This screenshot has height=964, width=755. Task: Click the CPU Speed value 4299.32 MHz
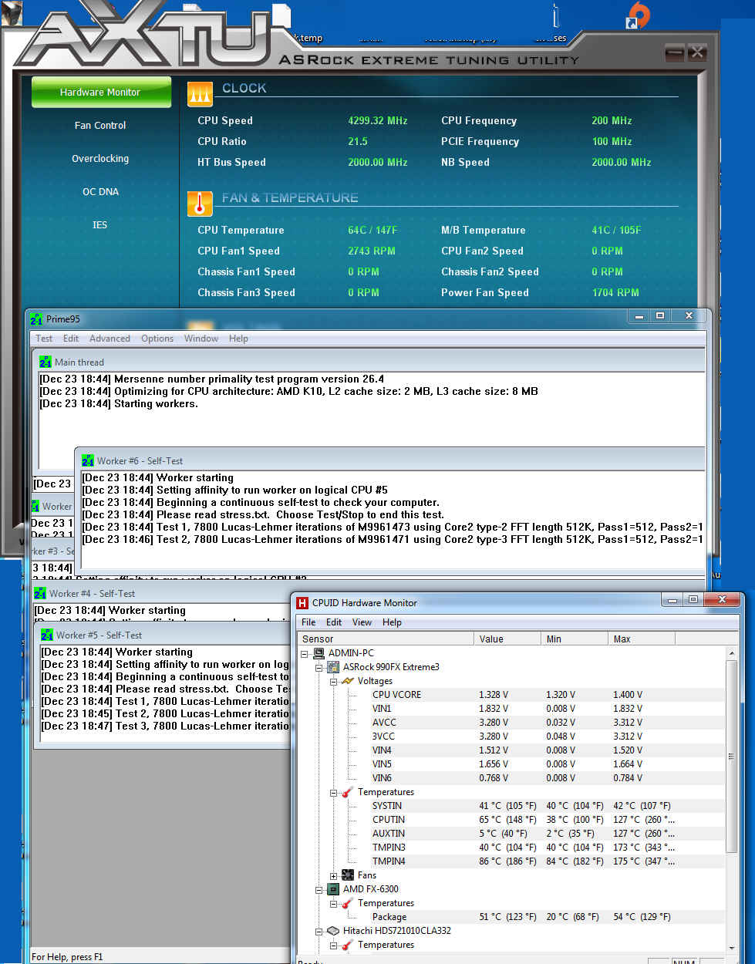tap(378, 120)
